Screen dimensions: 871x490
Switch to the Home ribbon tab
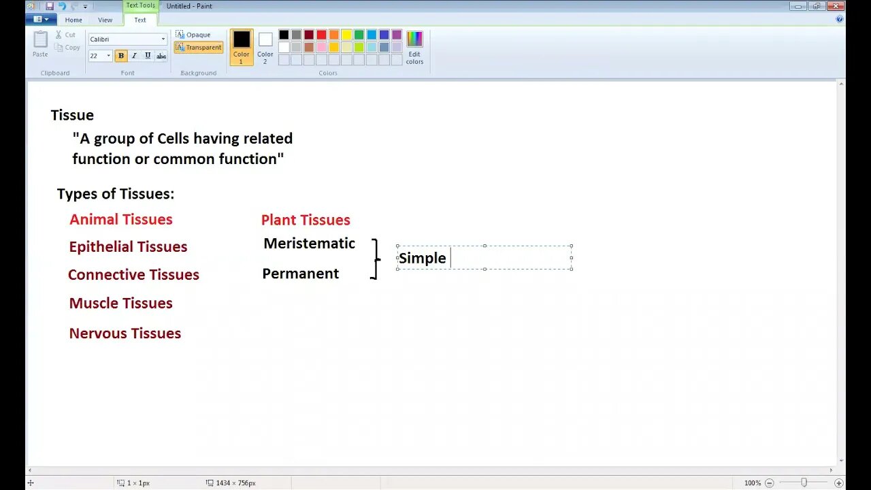click(73, 20)
